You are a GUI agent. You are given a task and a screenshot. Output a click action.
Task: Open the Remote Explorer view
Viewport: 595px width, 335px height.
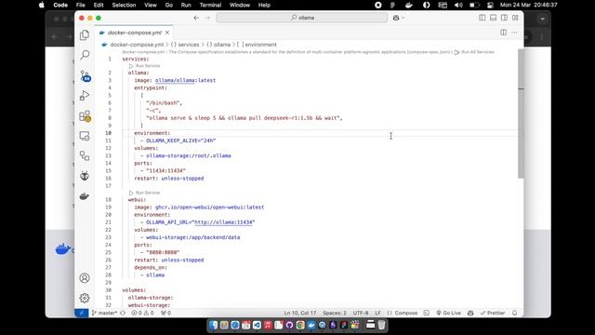pyautogui.click(x=85, y=136)
